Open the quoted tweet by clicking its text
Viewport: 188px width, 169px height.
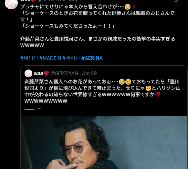(102, 91)
